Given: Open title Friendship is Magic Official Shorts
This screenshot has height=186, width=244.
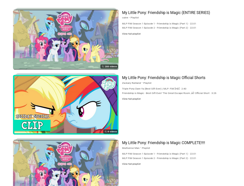Looking at the screenshot, I should click(164, 78).
